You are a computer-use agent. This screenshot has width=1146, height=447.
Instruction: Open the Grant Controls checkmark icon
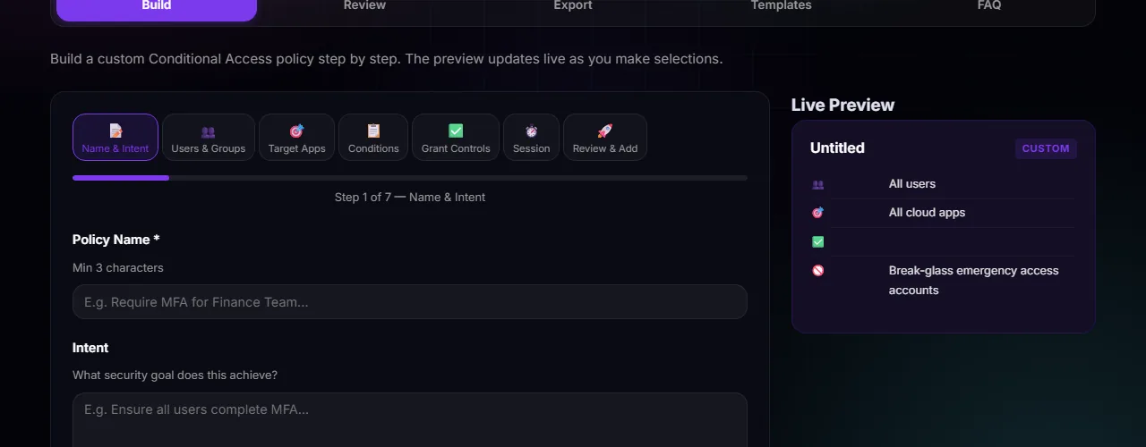(456, 131)
